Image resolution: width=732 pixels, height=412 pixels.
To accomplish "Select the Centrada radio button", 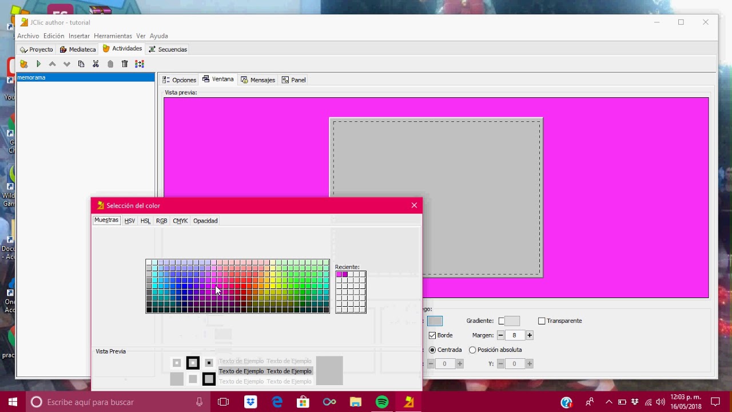I will point(432,350).
